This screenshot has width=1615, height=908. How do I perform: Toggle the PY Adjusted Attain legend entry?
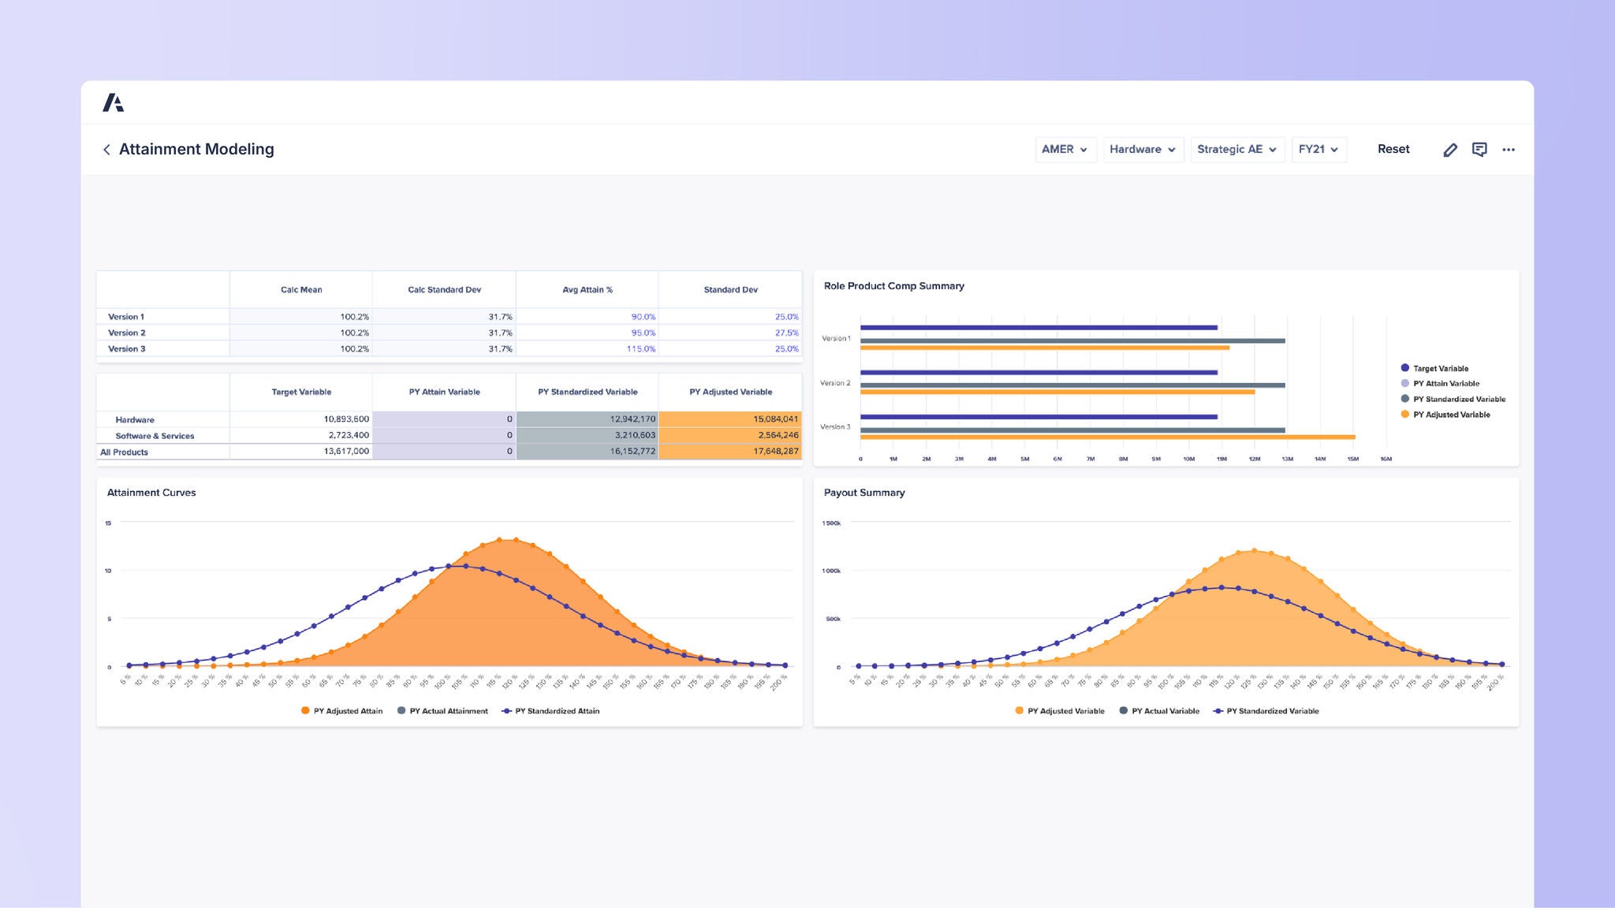click(341, 710)
